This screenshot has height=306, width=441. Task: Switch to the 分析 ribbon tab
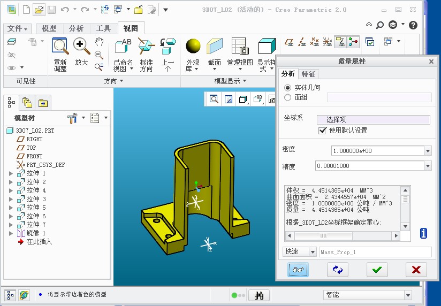(x=76, y=28)
